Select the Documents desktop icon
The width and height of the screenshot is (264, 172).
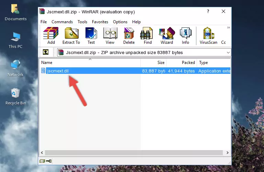(x=16, y=13)
